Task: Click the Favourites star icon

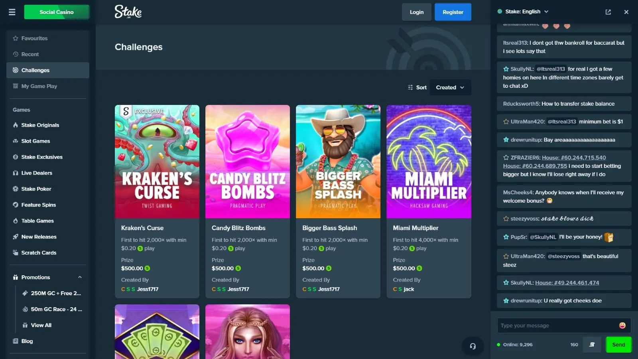Action: 16,38
